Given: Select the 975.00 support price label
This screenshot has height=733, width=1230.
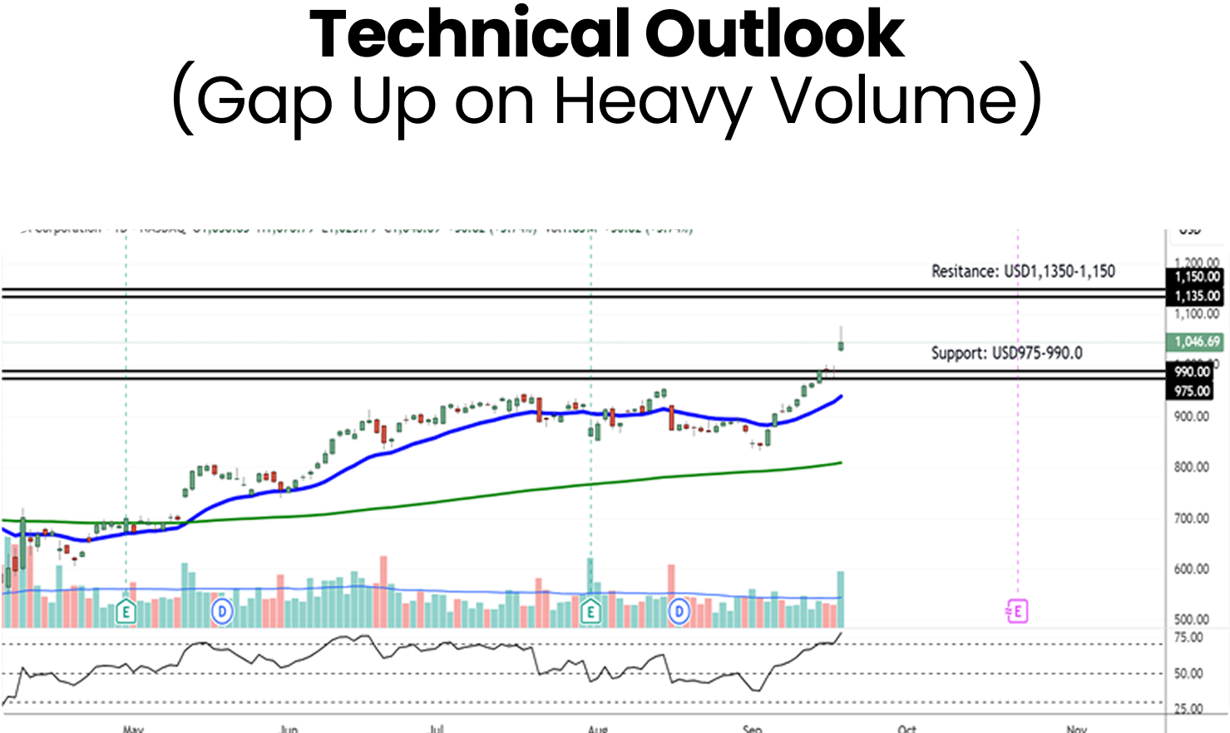Looking at the screenshot, I should pos(1192,391).
